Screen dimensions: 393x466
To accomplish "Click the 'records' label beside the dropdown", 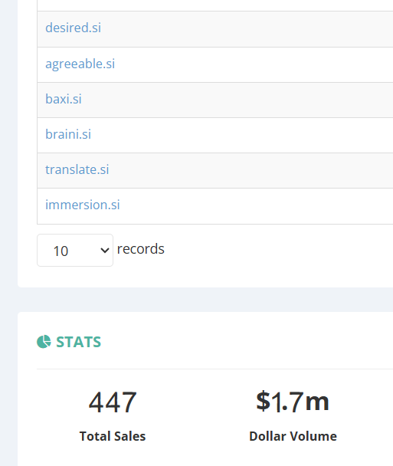I will click(x=140, y=249).
